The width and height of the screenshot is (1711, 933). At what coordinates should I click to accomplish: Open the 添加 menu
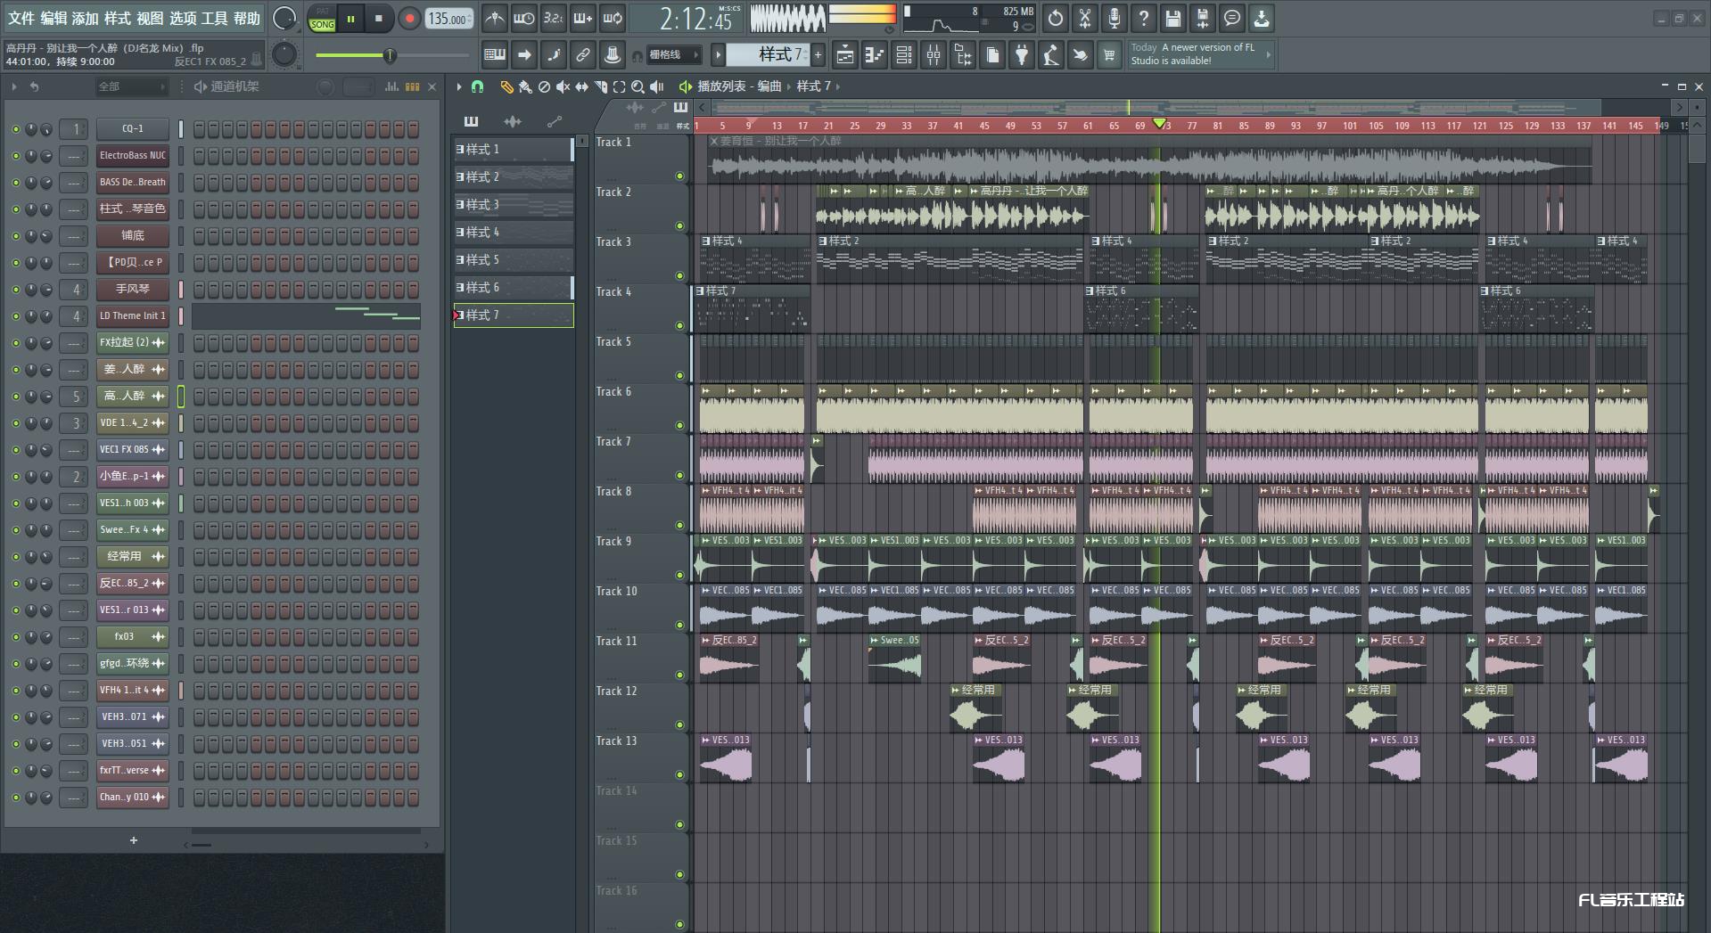tap(86, 18)
